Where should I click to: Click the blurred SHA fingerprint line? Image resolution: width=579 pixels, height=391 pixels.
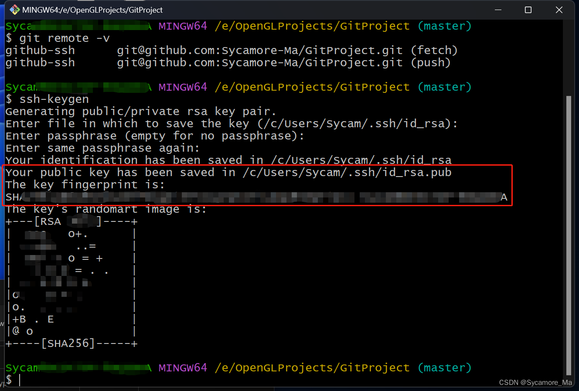[257, 197]
